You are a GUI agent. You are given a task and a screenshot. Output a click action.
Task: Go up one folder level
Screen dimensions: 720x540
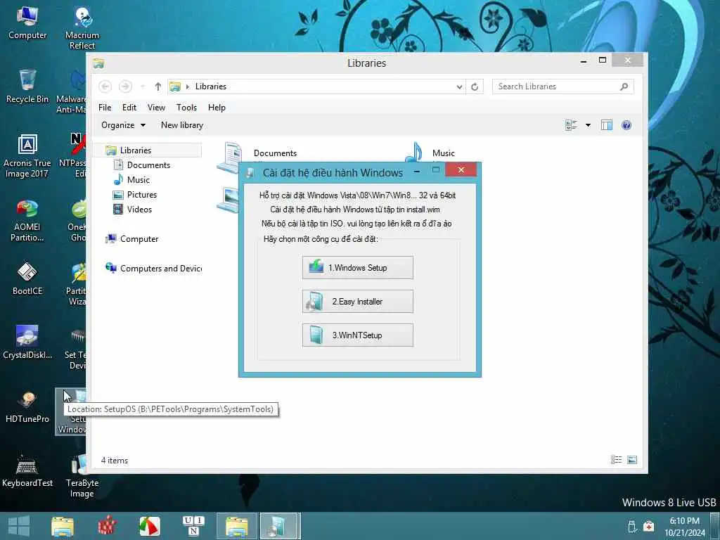coord(158,86)
